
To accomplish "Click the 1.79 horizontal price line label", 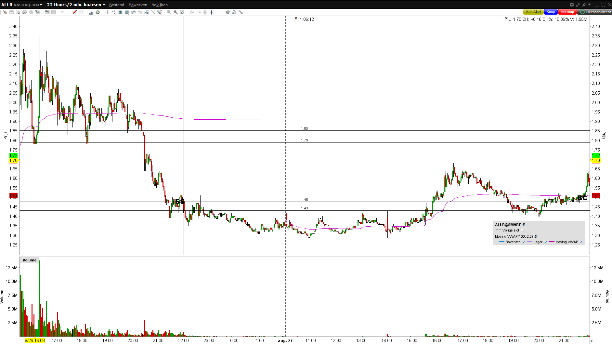I will pyautogui.click(x=305, y=140).
